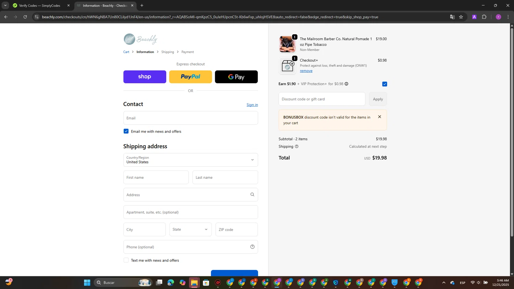Screen dimensions: 514x289
Task: Focus the Phone (optional) field
Action: (191, 247)
